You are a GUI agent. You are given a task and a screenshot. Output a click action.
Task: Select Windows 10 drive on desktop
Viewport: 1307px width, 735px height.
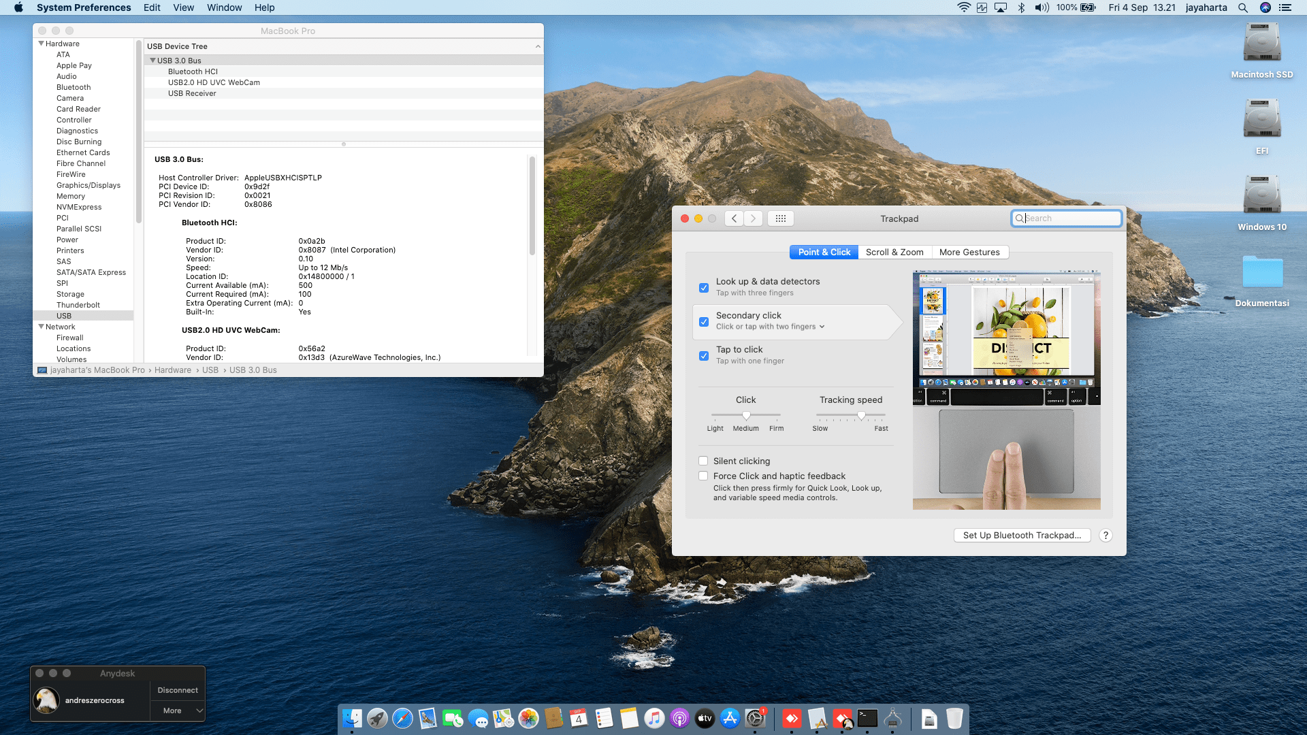1262,203
